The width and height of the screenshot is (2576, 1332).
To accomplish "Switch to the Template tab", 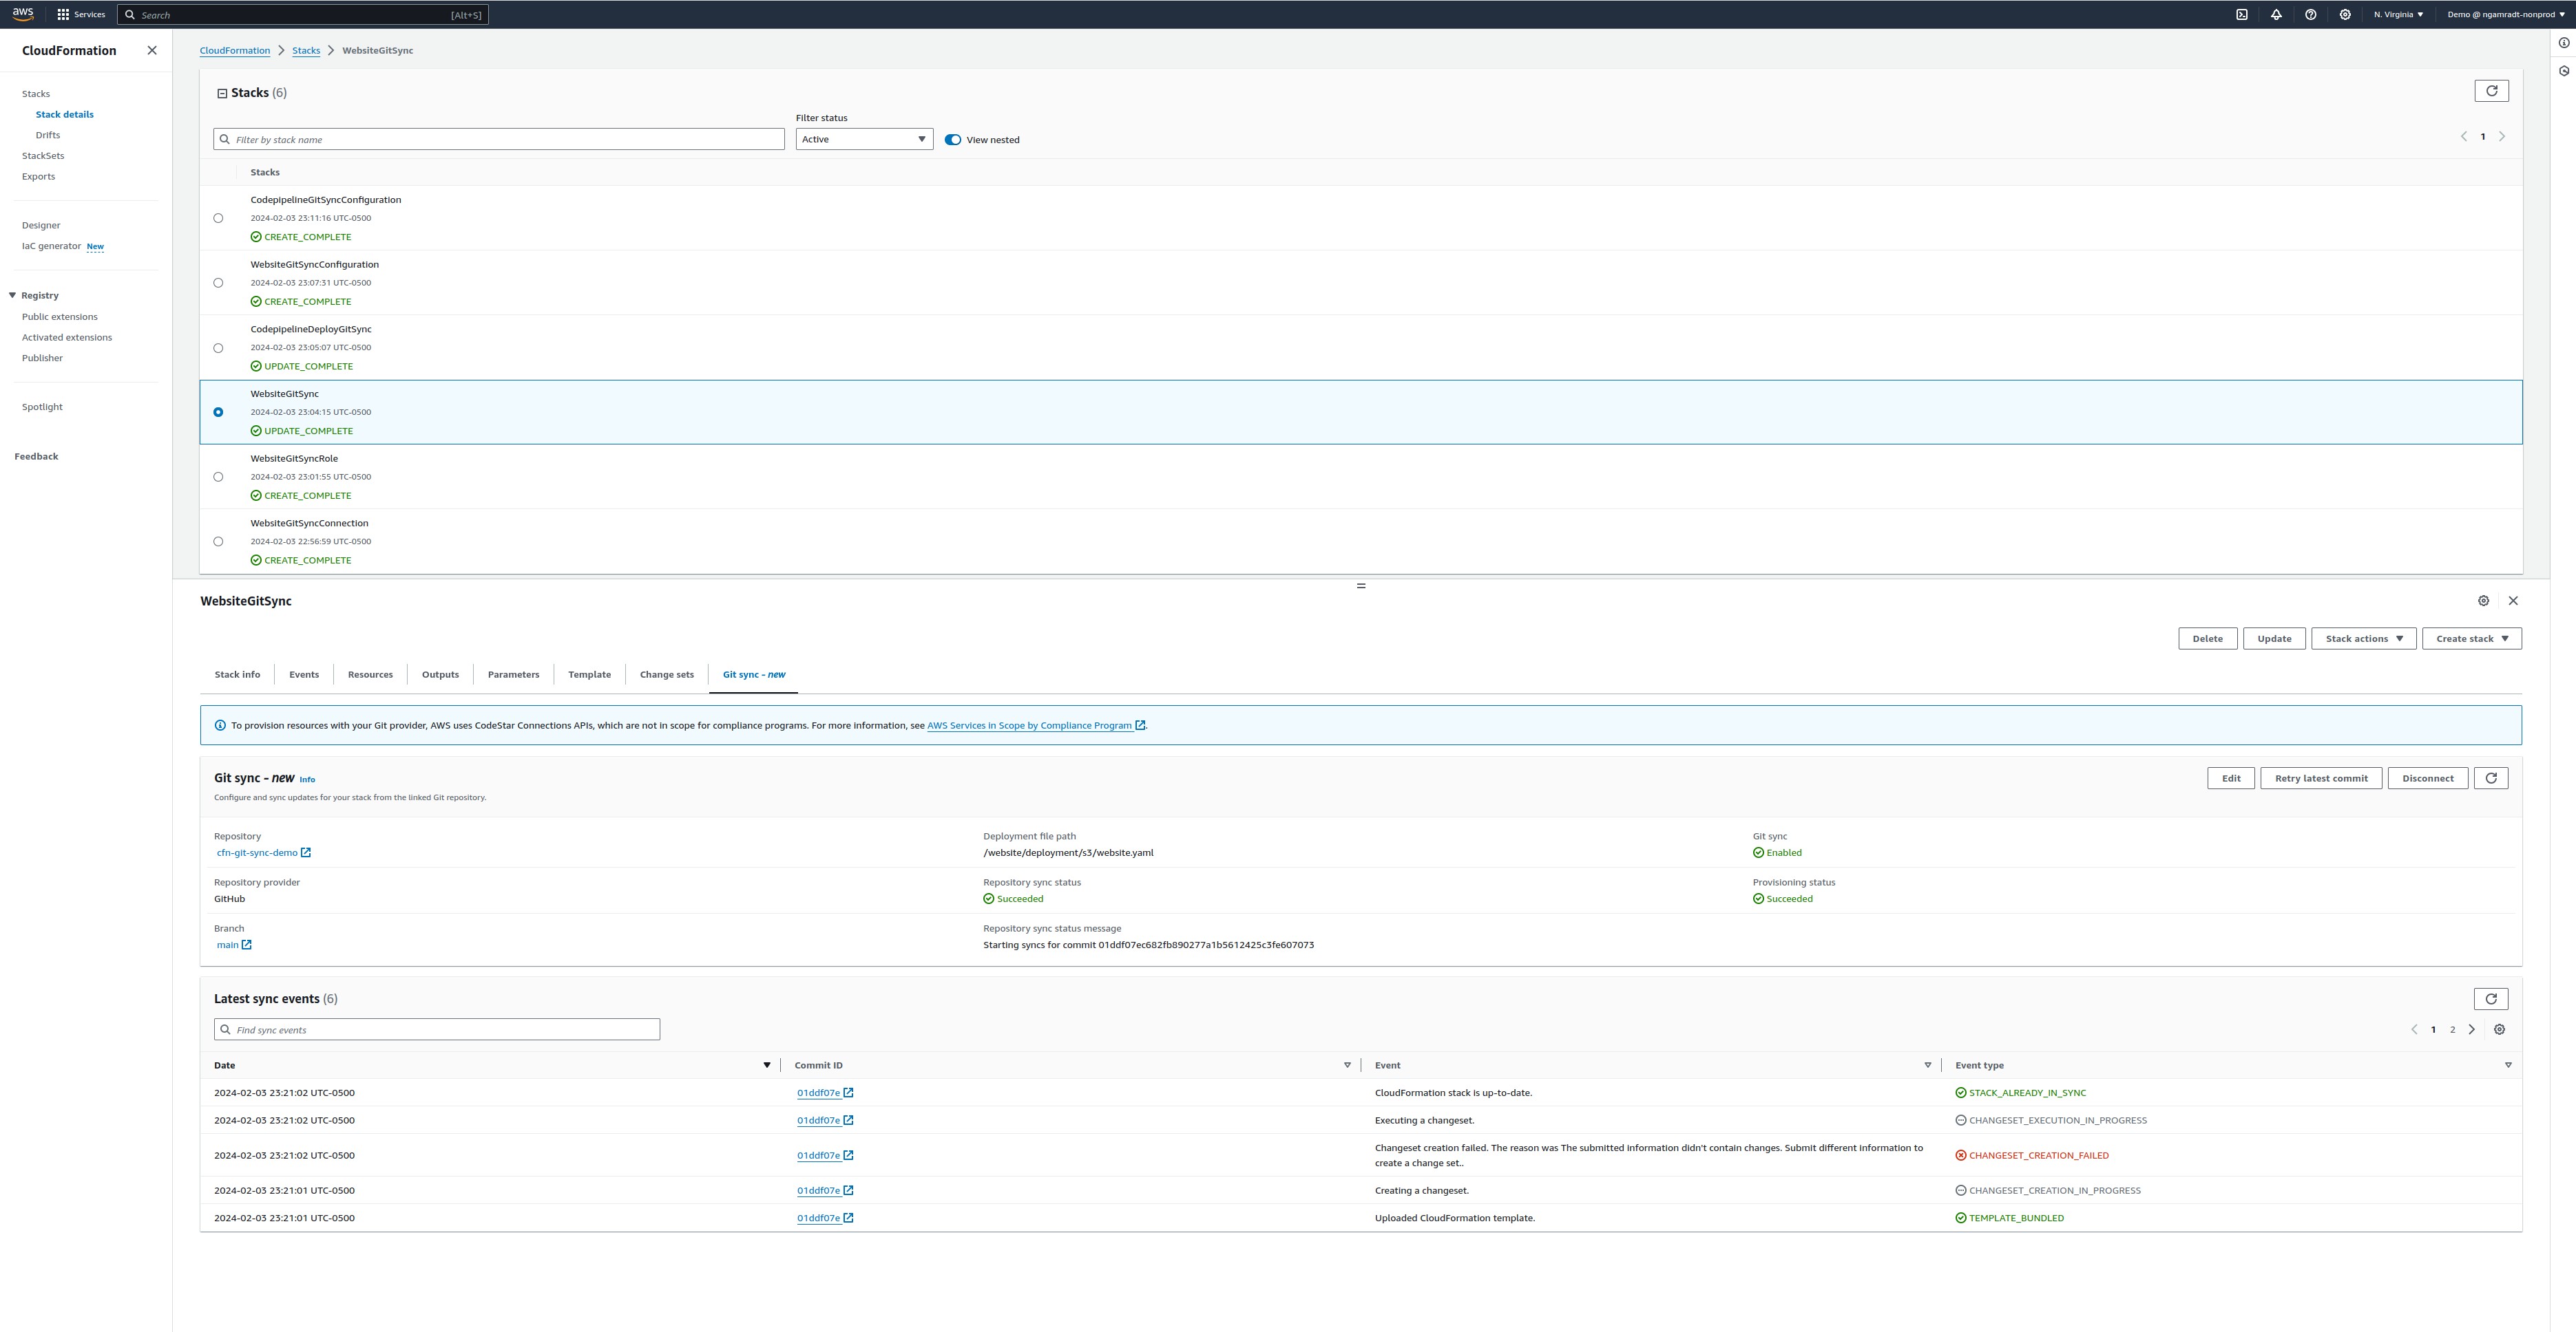I will pos(589,674).
